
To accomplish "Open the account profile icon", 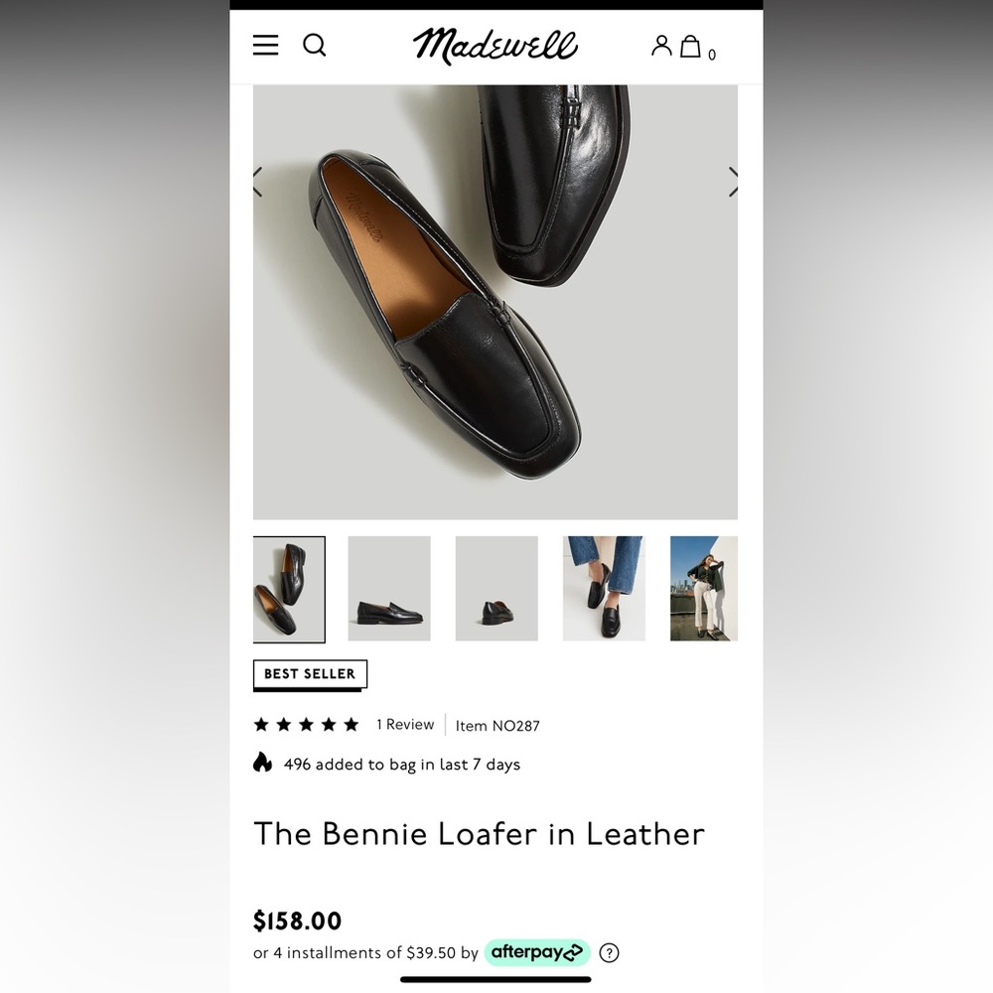I will (x=661, y=45).
